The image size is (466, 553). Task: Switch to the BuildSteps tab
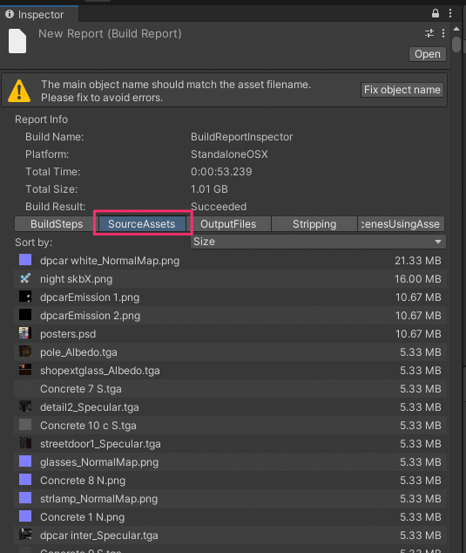coord(57,224)
